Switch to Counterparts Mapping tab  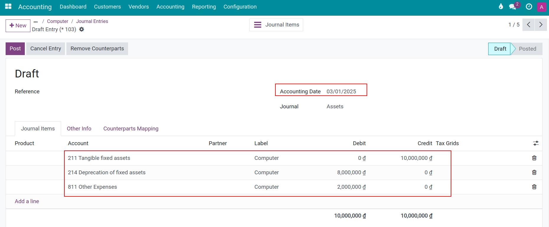click(131, 129)
